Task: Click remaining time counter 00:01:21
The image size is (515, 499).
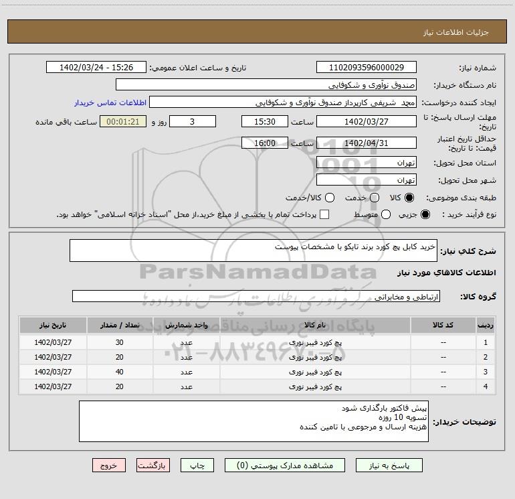Action: coord(123,121)
